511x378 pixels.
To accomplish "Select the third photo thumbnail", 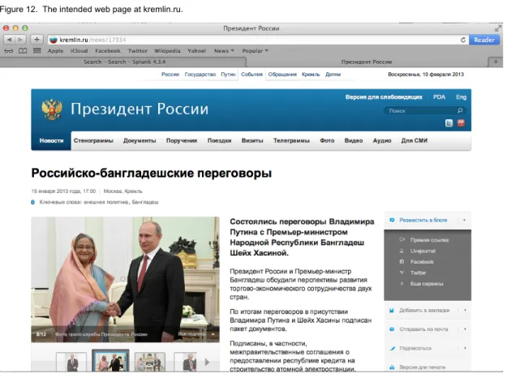I will (150, 362).
